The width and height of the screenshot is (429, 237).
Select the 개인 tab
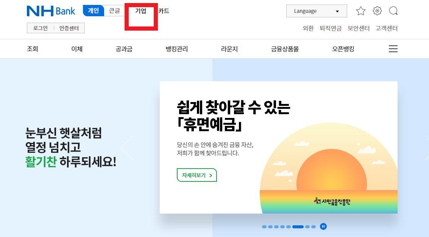[x=93, y=11]
